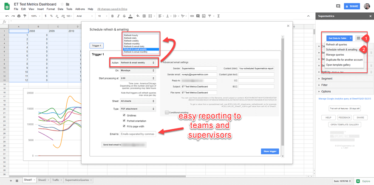This screenshot has height=185, width=374.
Task: Toggle bold formatting
Action: coord(113,16)
